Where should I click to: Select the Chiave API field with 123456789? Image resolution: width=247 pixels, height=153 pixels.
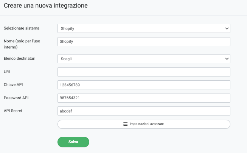[x=144, y=85]
